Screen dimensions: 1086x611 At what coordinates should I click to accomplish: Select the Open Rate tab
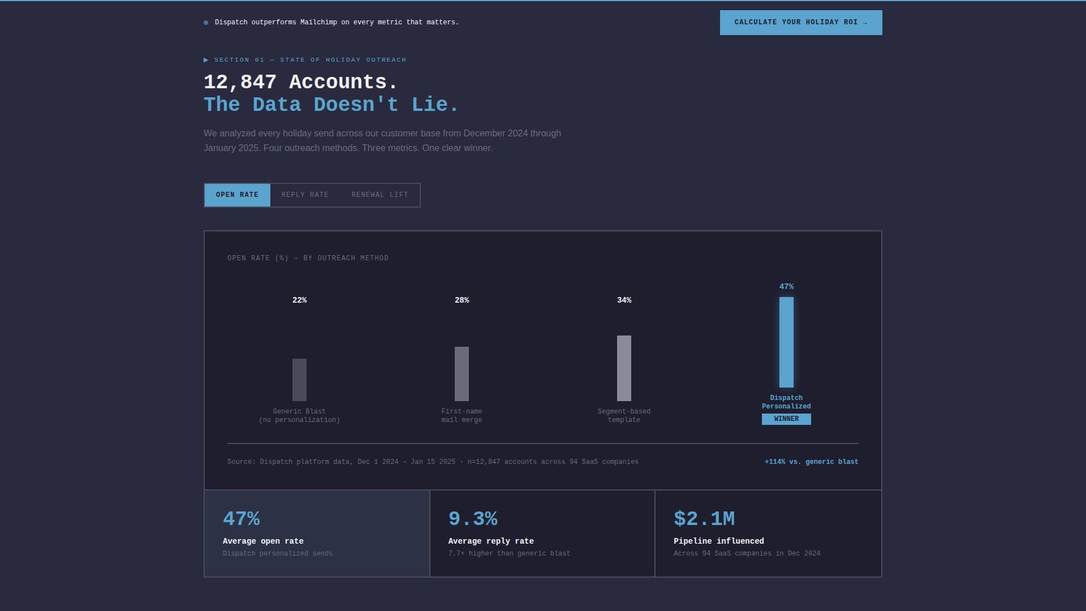click(237, 195)
